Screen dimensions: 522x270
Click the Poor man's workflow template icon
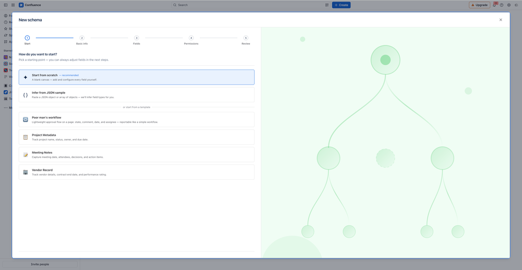click(25, 120)
